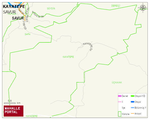150x120 pixels.
Task: Click the green Otoyol-YİD legend swatch
Action: 132,96
